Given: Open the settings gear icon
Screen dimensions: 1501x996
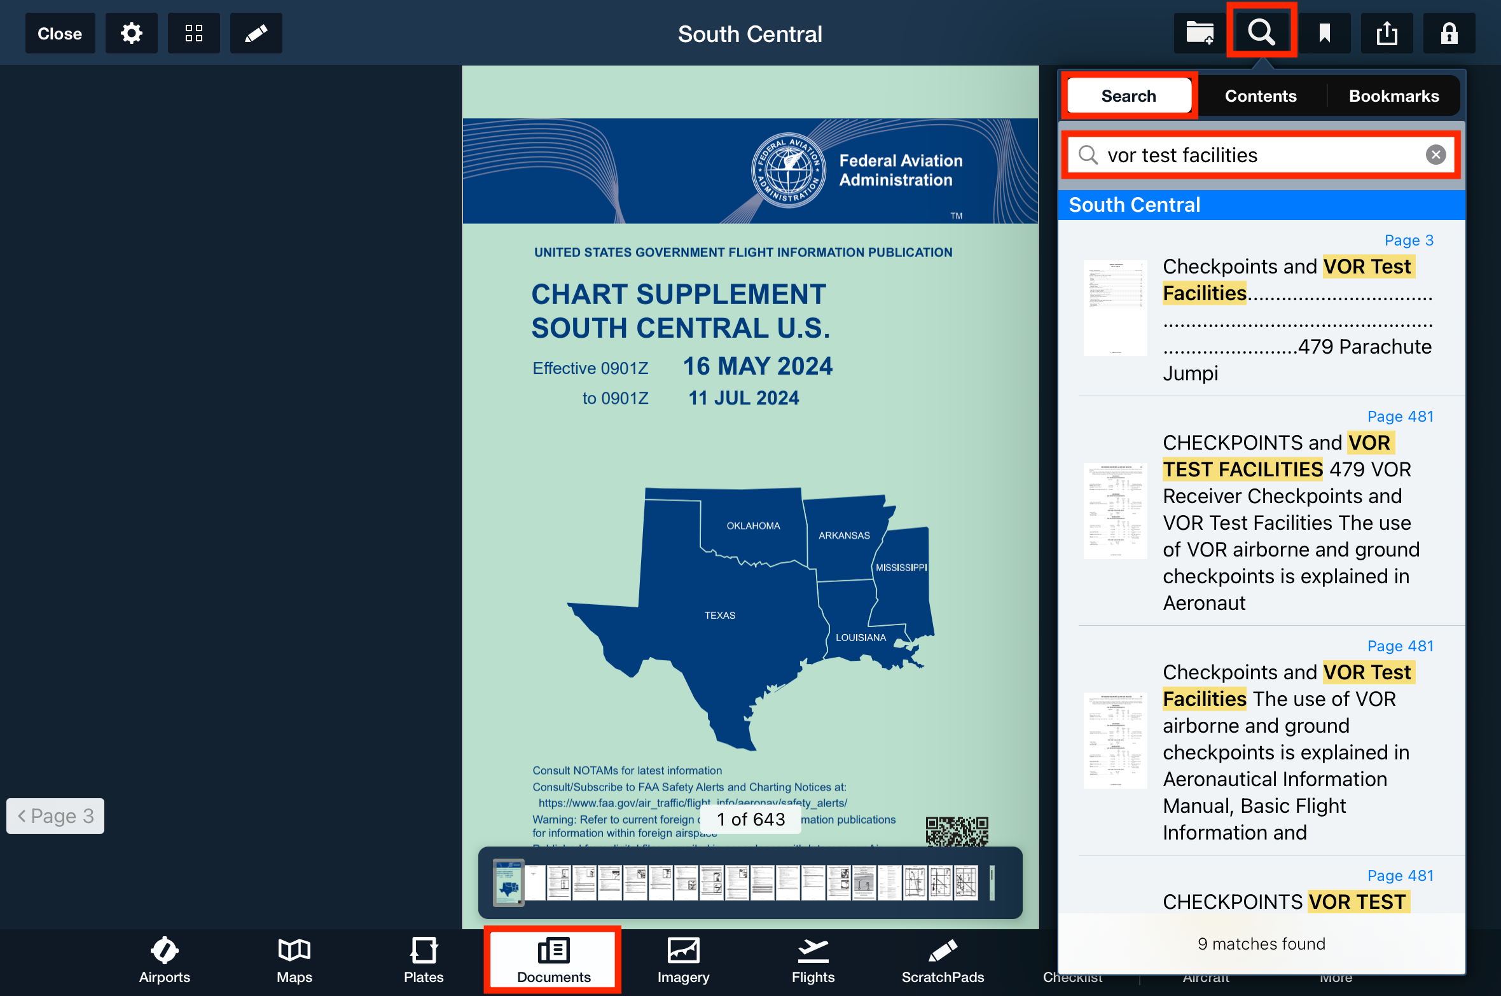Looking at the screenshot, I should click(x=131, y=33).
